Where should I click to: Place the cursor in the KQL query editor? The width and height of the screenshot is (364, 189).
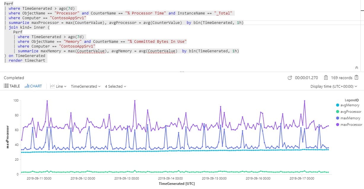coord(119,32)
